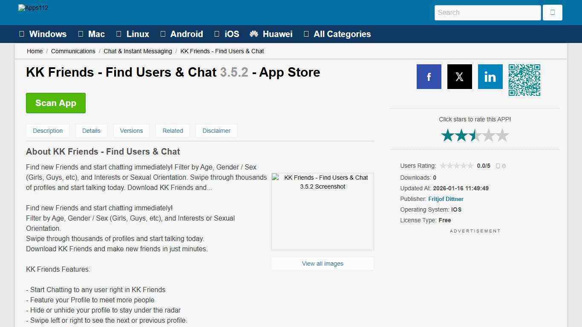Open the Android category list
The width and height of the screenshot is (582, 327).
click(182, 34)
